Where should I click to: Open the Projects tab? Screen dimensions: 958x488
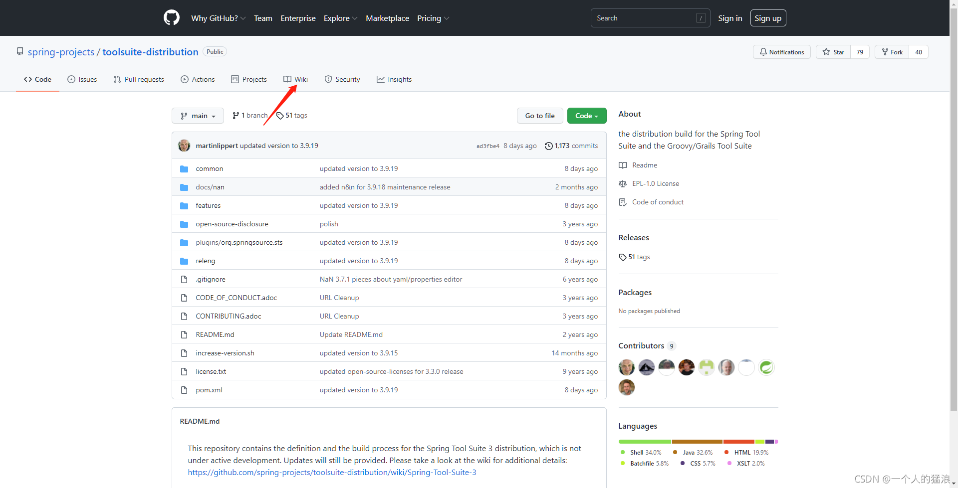point(249,79)
